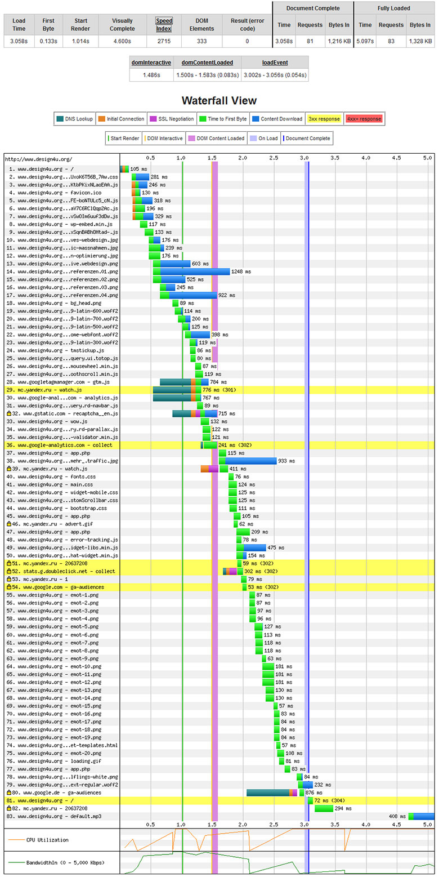Select row 40 fonts.css request
Viewport: 439px width, 877px height.
(51, 477)
